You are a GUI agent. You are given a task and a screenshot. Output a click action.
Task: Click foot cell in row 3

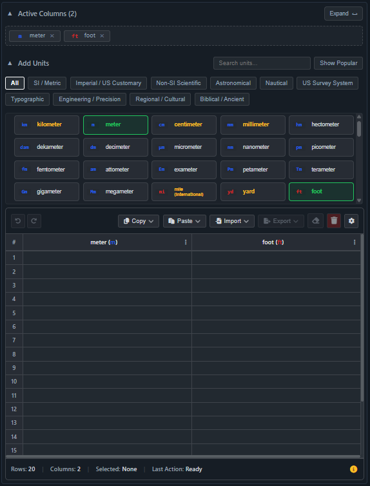pos(276,285)
